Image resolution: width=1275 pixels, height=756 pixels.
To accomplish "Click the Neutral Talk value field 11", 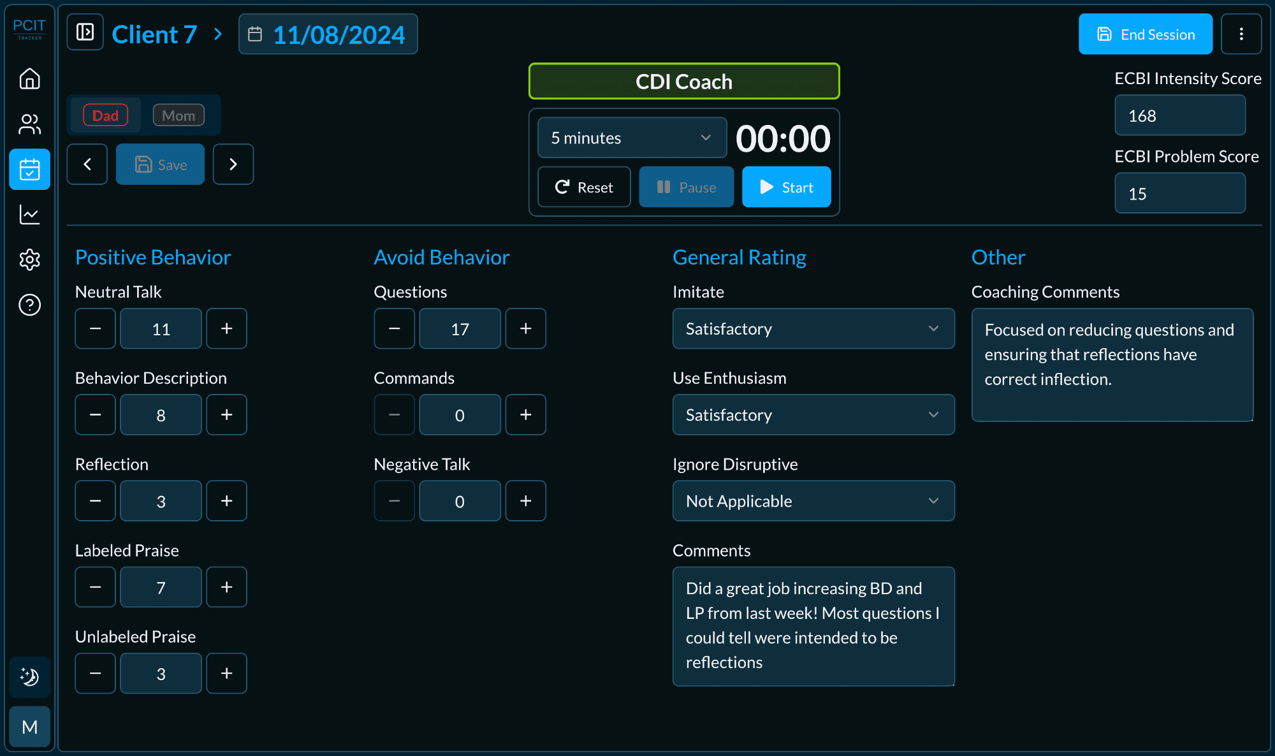I will pyautogui.click(x=161, y=329).
